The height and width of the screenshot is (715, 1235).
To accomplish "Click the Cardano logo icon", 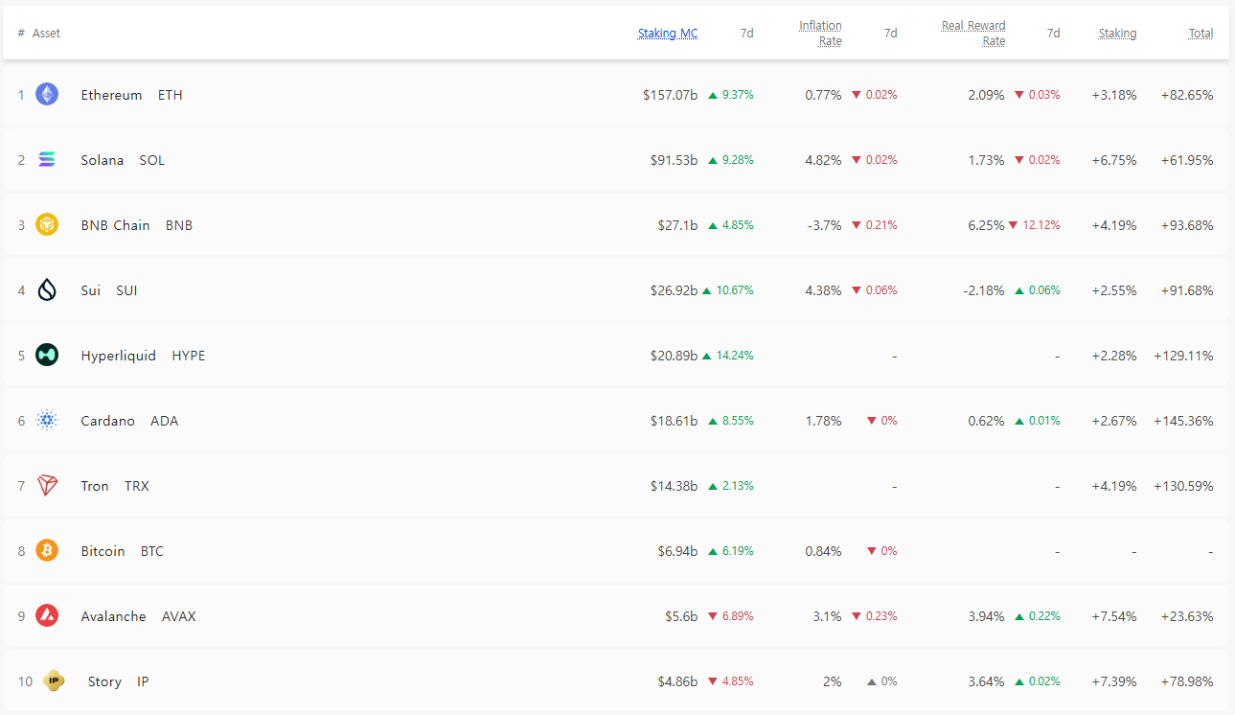I will coord(47,420).
